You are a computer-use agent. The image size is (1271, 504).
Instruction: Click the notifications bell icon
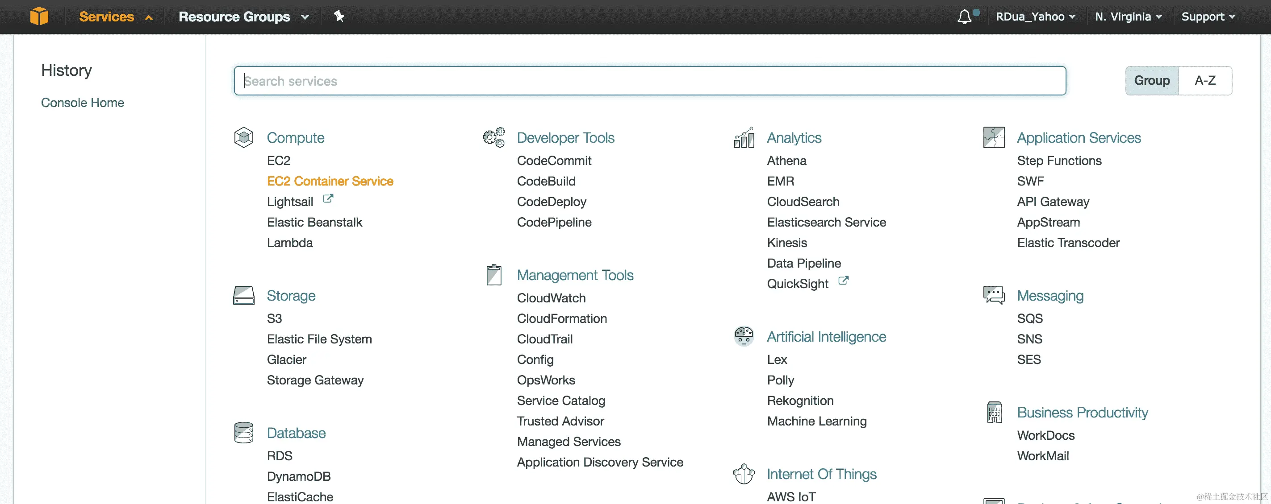966,16
